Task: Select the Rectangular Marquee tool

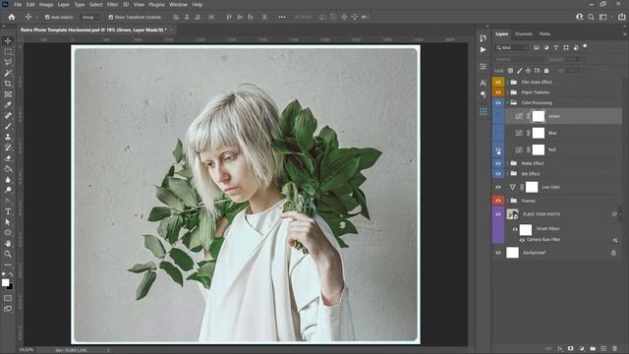Action: [x=8, y=52]
